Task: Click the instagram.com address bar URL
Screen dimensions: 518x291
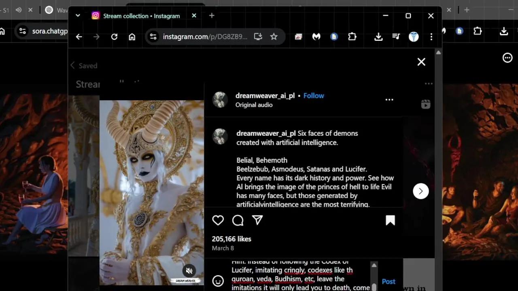Action: (x=205, y=37)
